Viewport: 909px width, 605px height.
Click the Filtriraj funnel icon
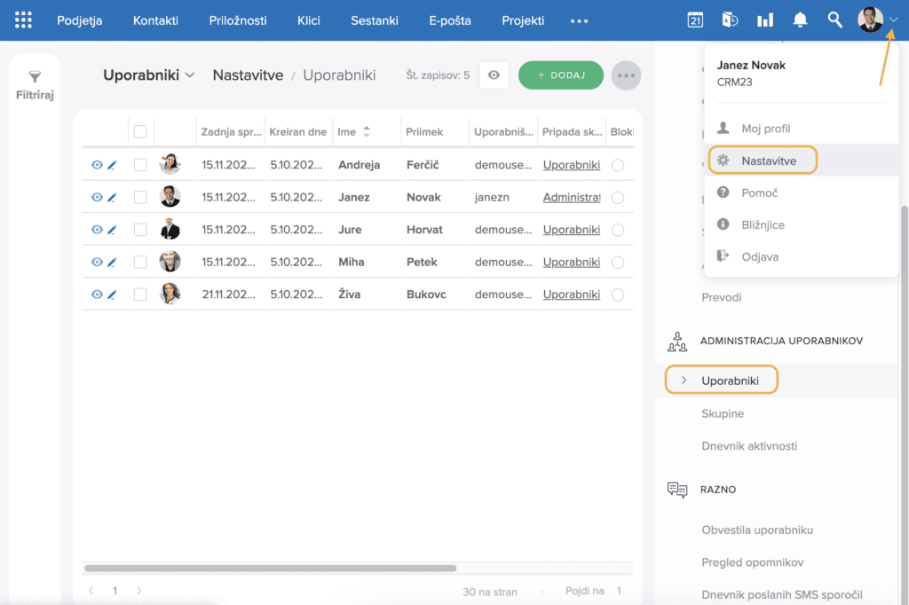pyautogui.click(x=35, y=78)
